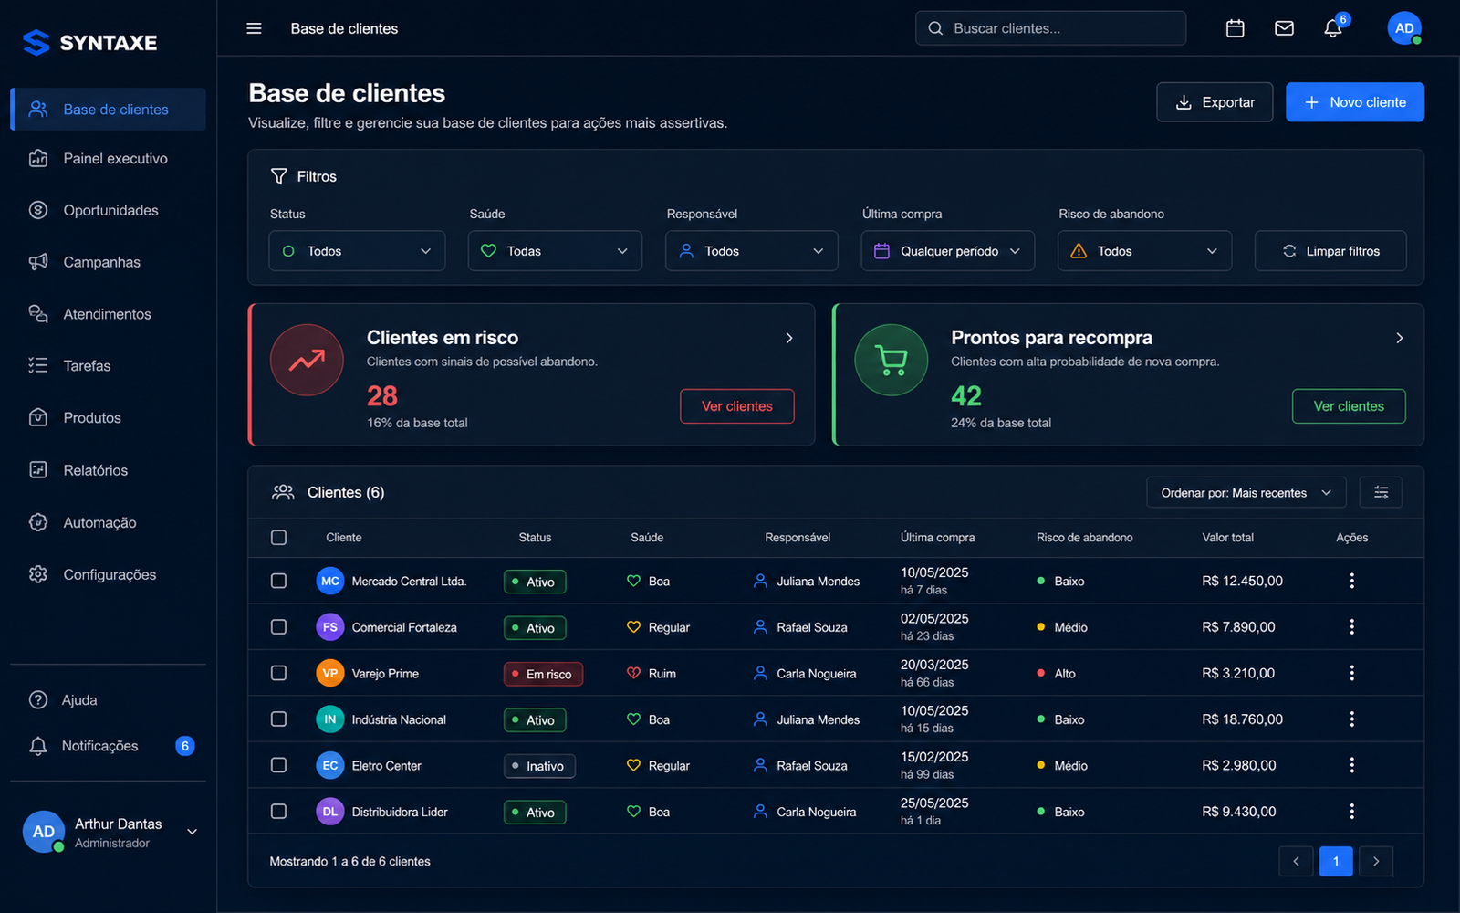Open actions menu for Varejo Prime
The height and width of the screenshot is (913, 1460).
[x=1351, y=673]
